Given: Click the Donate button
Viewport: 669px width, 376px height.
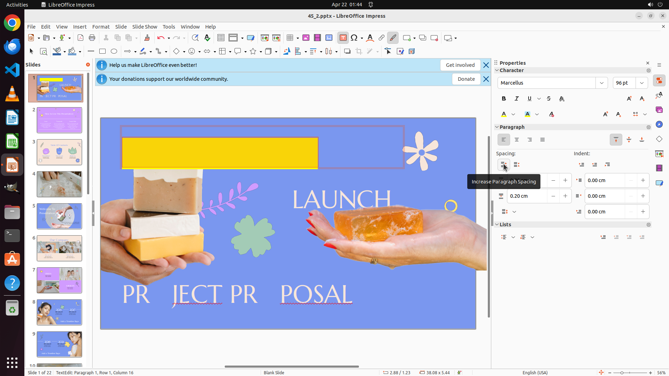Looking at the screenshot, I should click(466, 79).
